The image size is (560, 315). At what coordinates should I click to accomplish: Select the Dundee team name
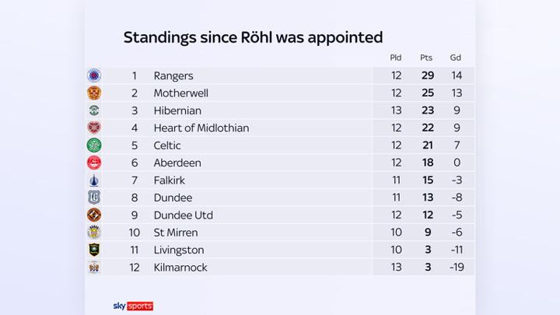[x=173, y=198]
